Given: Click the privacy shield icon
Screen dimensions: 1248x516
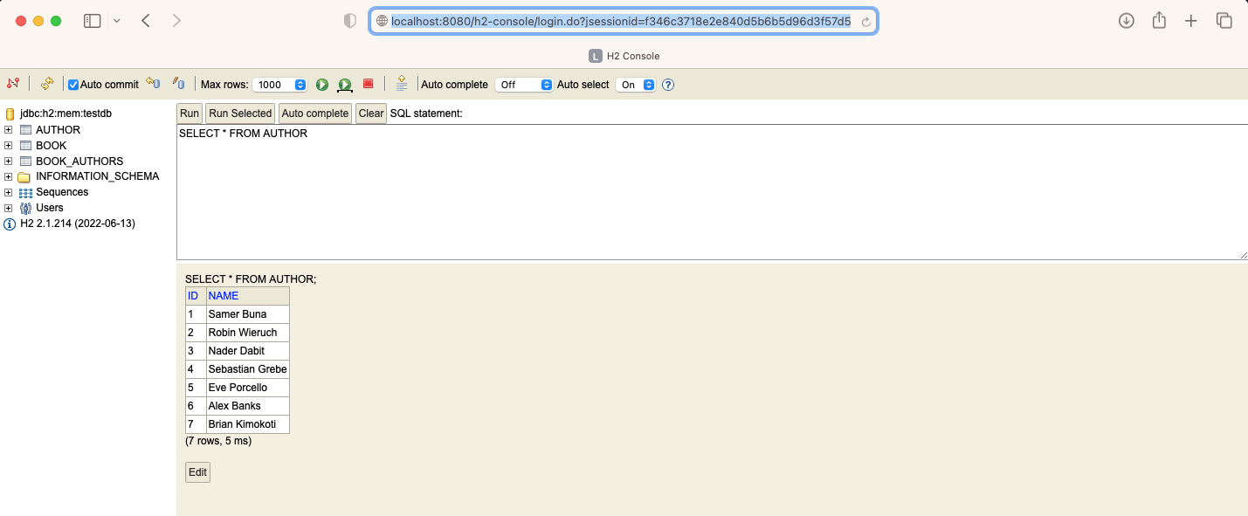Looking at the screenshot, I should pos(350,21).
